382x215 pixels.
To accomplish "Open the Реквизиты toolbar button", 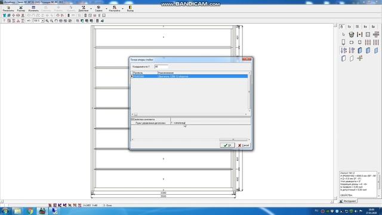I will point(8,9).
